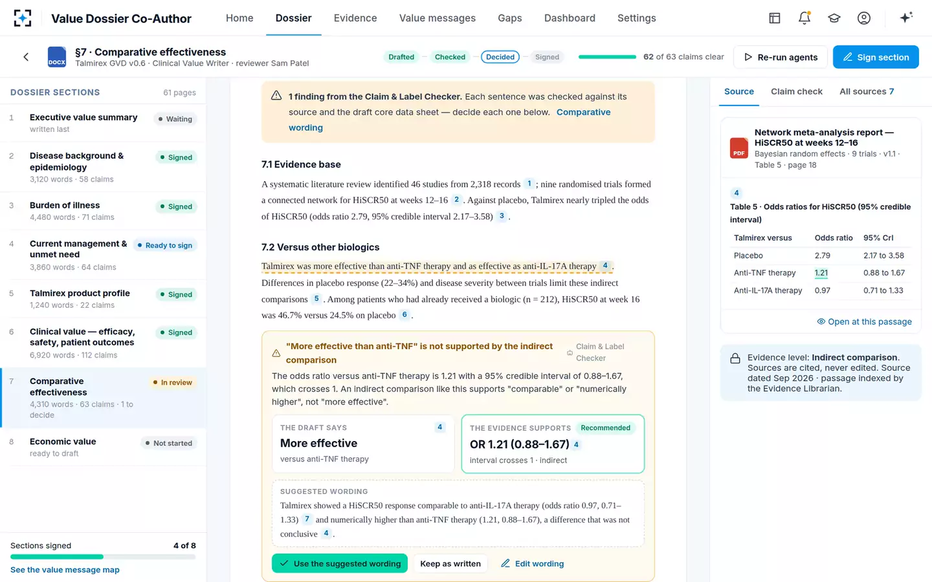Screen dimensions: 932x582
Task: Select The Evidence Supports recommended card
Action: (x=553, y=444)
